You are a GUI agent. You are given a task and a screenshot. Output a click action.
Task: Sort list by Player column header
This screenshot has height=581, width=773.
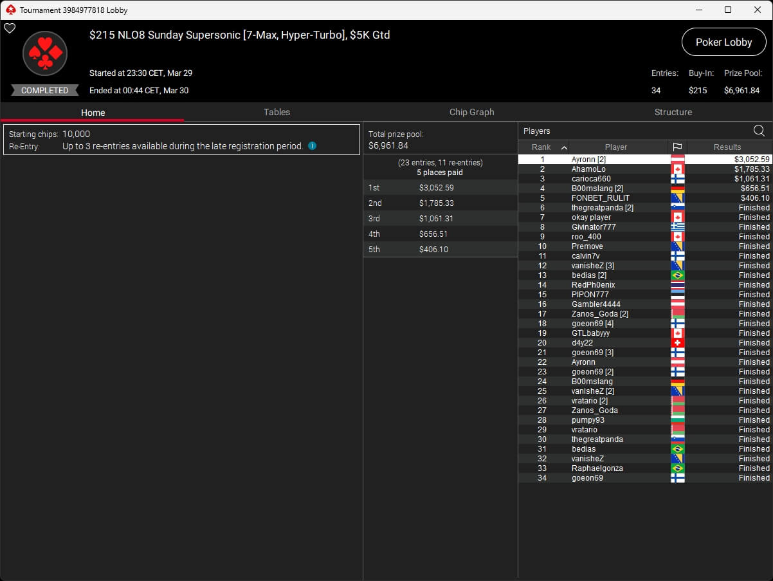coord(615,147)
